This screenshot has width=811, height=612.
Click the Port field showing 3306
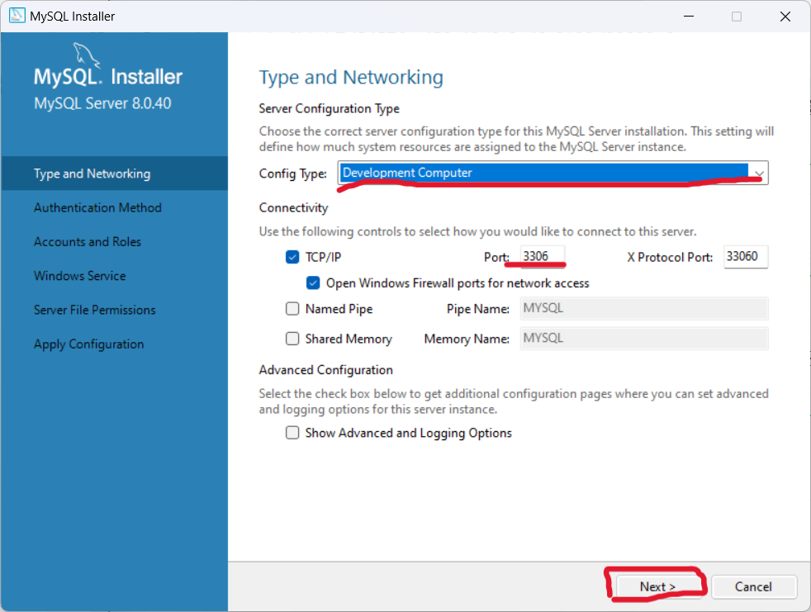coord(542,257)
